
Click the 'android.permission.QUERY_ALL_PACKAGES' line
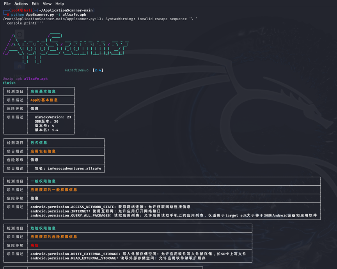[x=174, y=215]
